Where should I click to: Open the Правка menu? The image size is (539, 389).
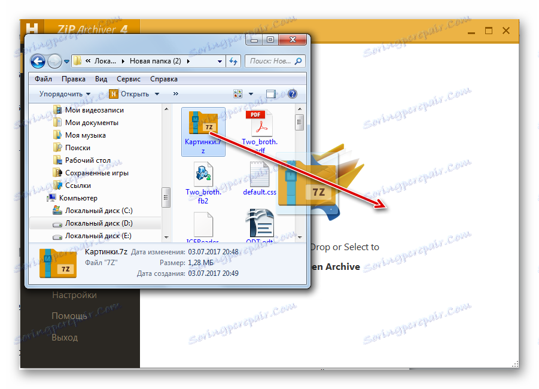[x=74, y=79]
